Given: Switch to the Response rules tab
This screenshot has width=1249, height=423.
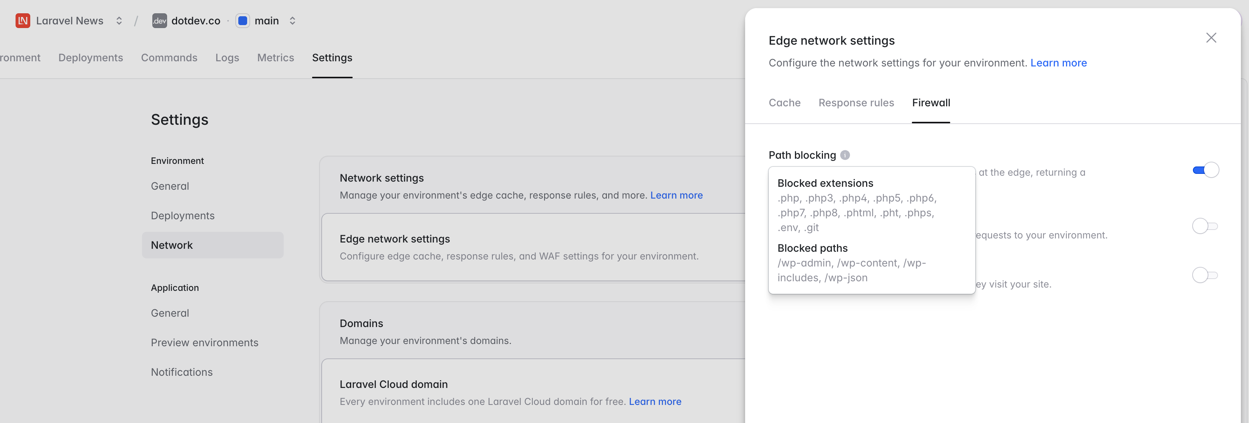Looking at the screenshot, I should point(856,103).
